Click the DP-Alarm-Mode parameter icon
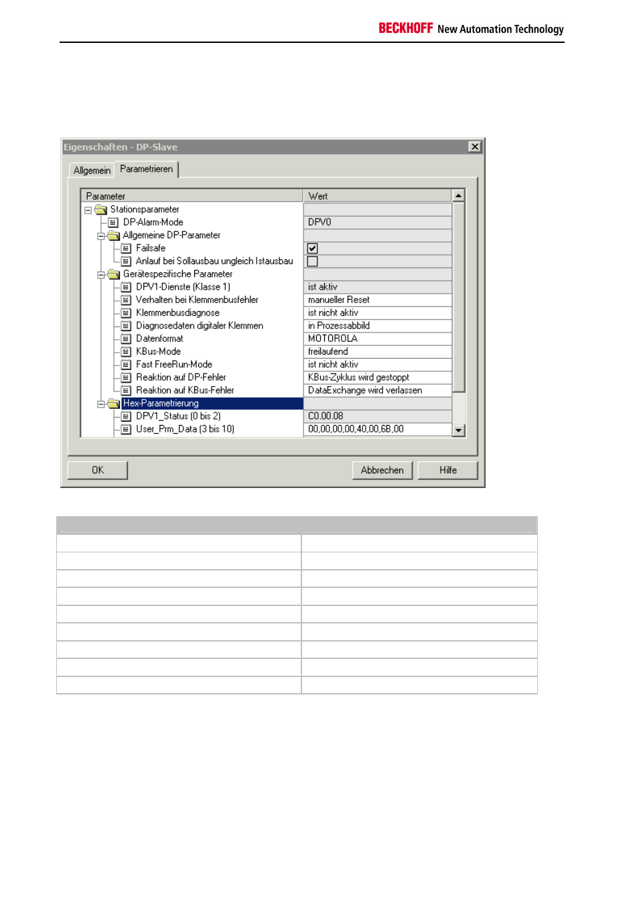 point(113,223)
